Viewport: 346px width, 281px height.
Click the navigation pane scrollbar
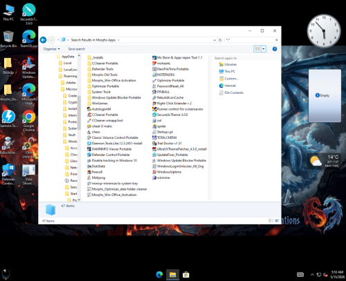coord(79,113)
